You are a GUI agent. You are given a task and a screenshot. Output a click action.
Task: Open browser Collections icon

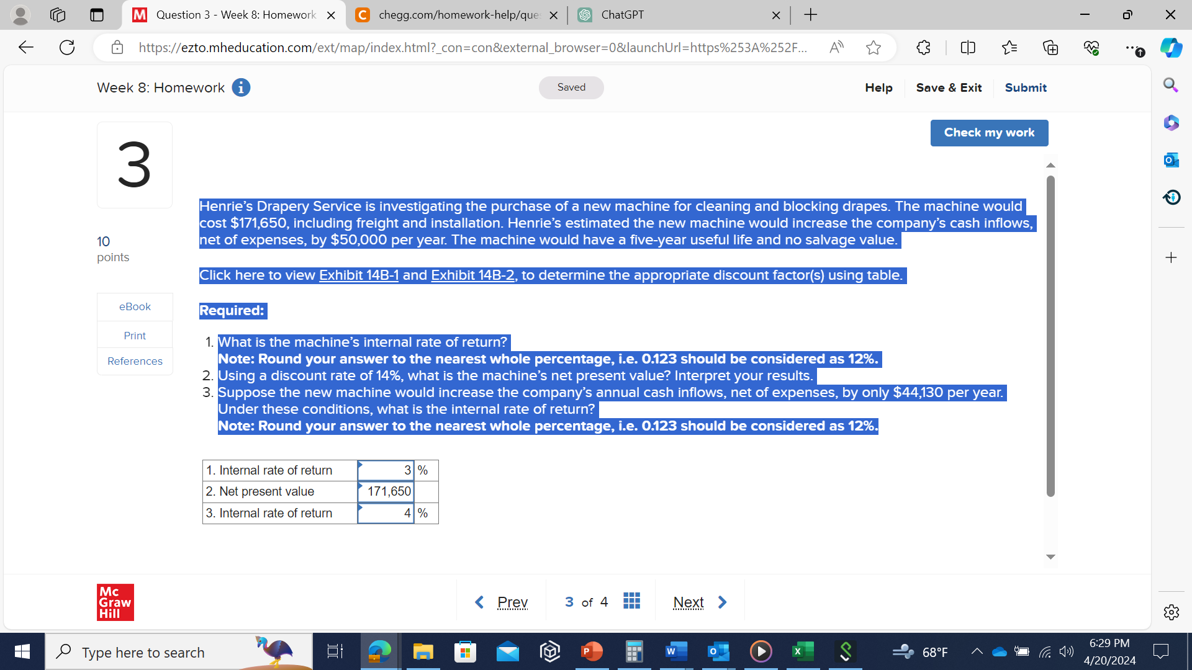tap(1050, 47)
